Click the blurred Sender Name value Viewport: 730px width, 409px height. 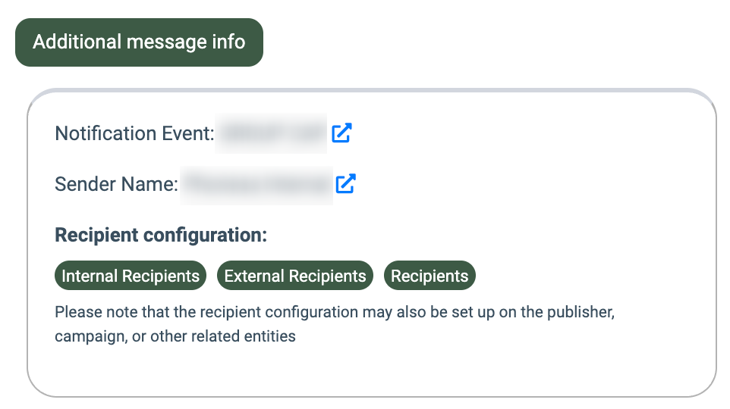(256, 183)
